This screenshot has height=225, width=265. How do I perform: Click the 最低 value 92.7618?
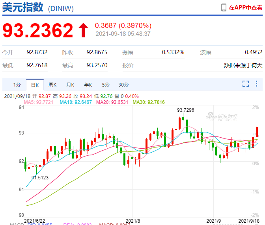37,65
